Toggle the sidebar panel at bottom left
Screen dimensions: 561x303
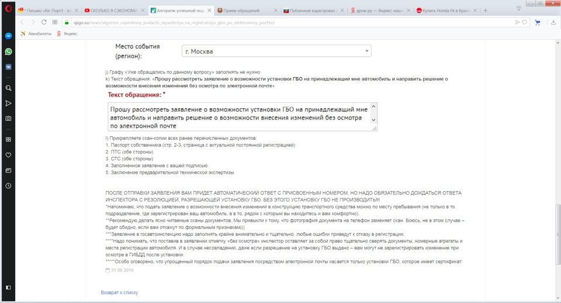pos(8,288)
